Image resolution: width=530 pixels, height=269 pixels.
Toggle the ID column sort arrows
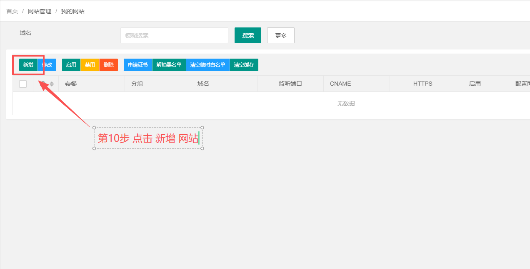coord(52,84)
